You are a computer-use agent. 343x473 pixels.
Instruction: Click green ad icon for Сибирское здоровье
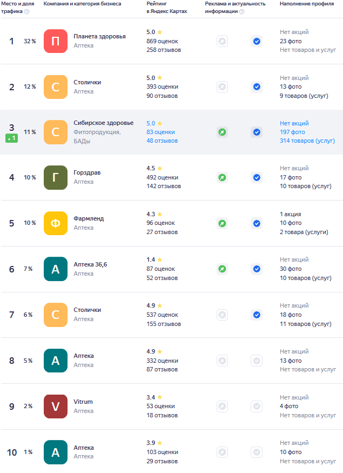point(222,132)
